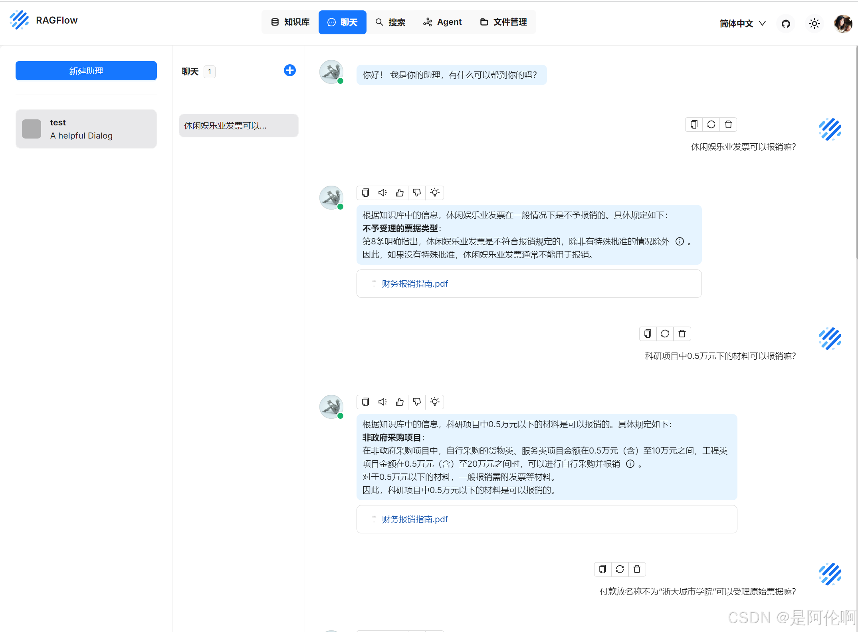Copy the first assistant answer about 休闲娱乐业发票
The height and width of the screenshot is (632, 858).
click(x=365, y=193)
